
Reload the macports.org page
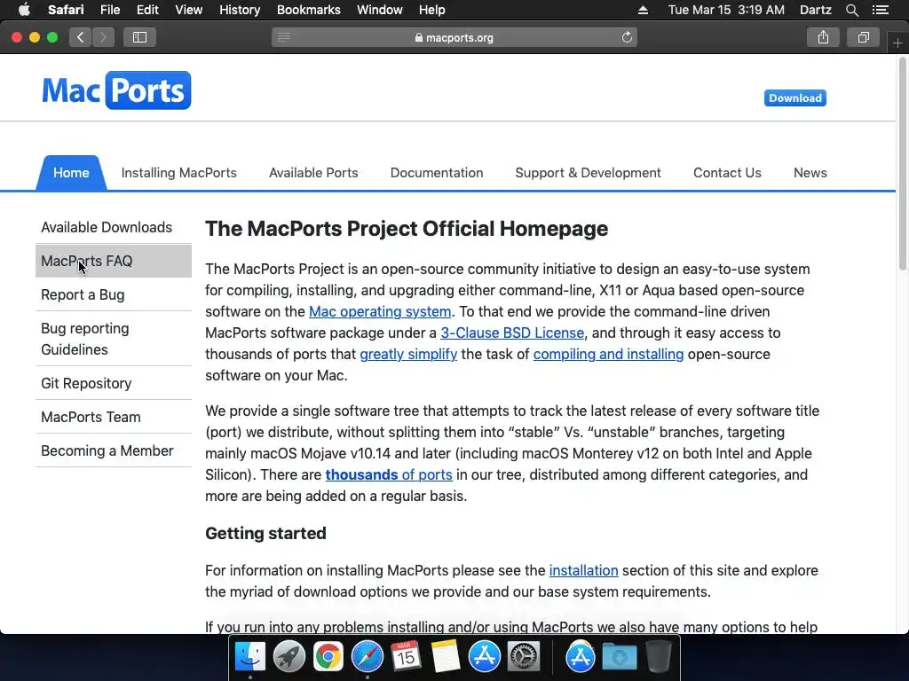(627, 37)
